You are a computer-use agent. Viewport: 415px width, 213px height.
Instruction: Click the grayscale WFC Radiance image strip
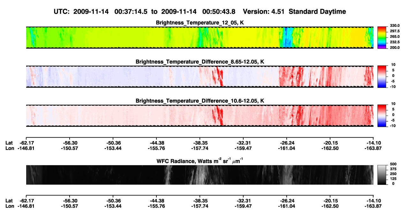point(200,175)
